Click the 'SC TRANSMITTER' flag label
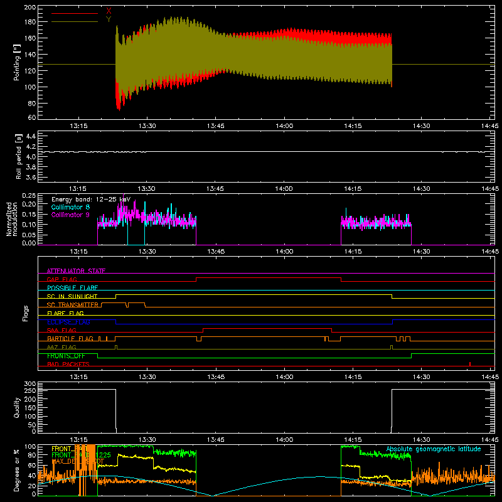 pos(72,305)
